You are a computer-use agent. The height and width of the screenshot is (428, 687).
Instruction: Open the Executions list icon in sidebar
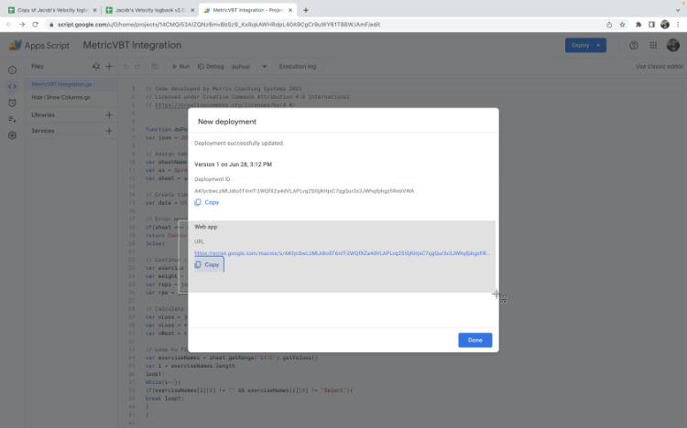12,119
